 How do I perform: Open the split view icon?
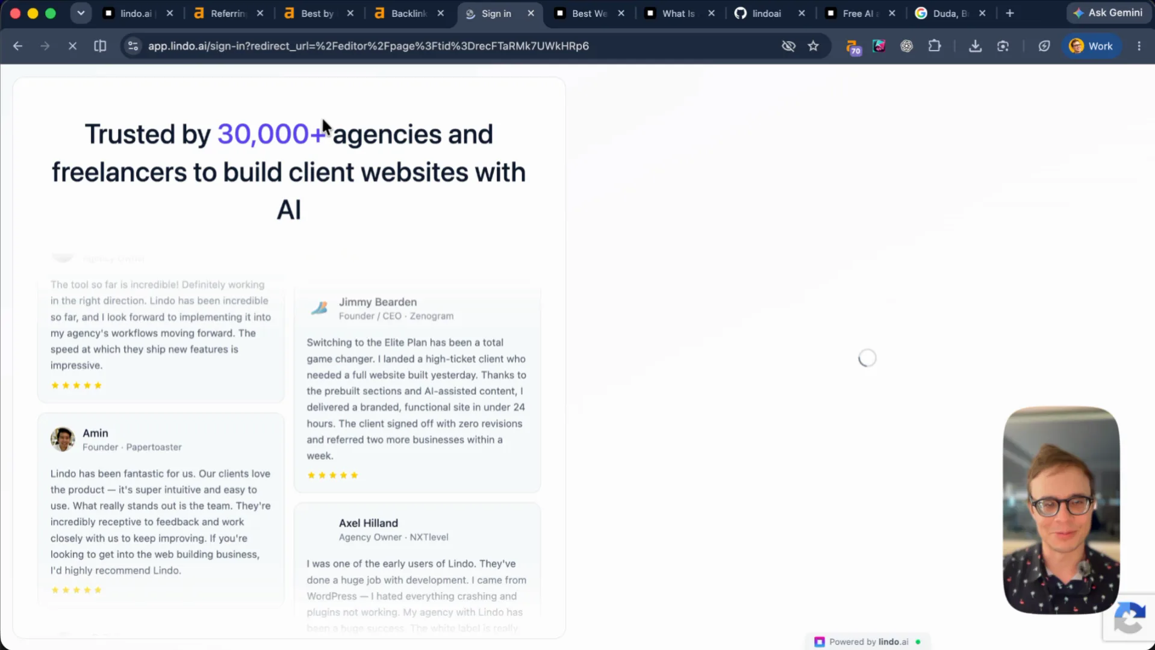100,46
